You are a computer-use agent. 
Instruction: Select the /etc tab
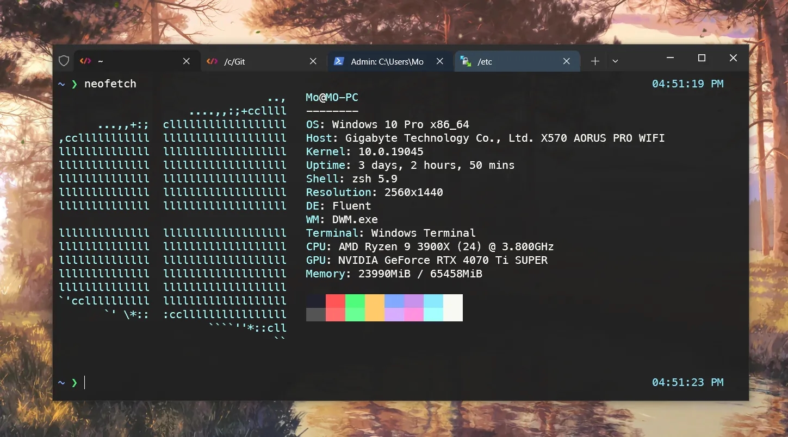coord(511,61)
